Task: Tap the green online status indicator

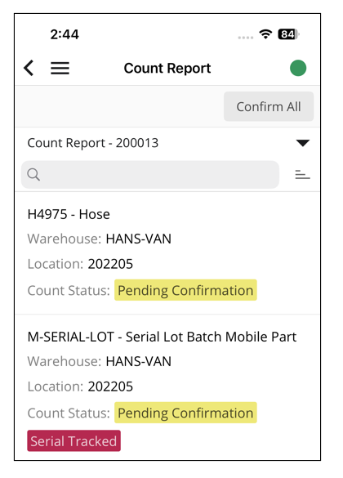Action: tap(298, 68)
